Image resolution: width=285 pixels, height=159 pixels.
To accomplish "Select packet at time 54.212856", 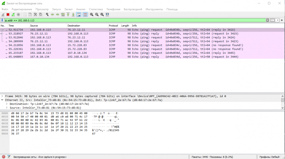I will pos(142,45).
